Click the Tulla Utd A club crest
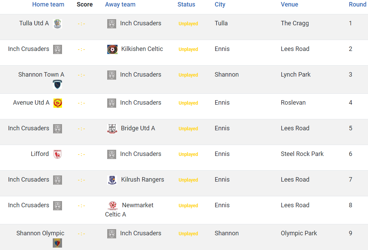Image resolution: width=368 pixels, height=250 pixels. 58,24
